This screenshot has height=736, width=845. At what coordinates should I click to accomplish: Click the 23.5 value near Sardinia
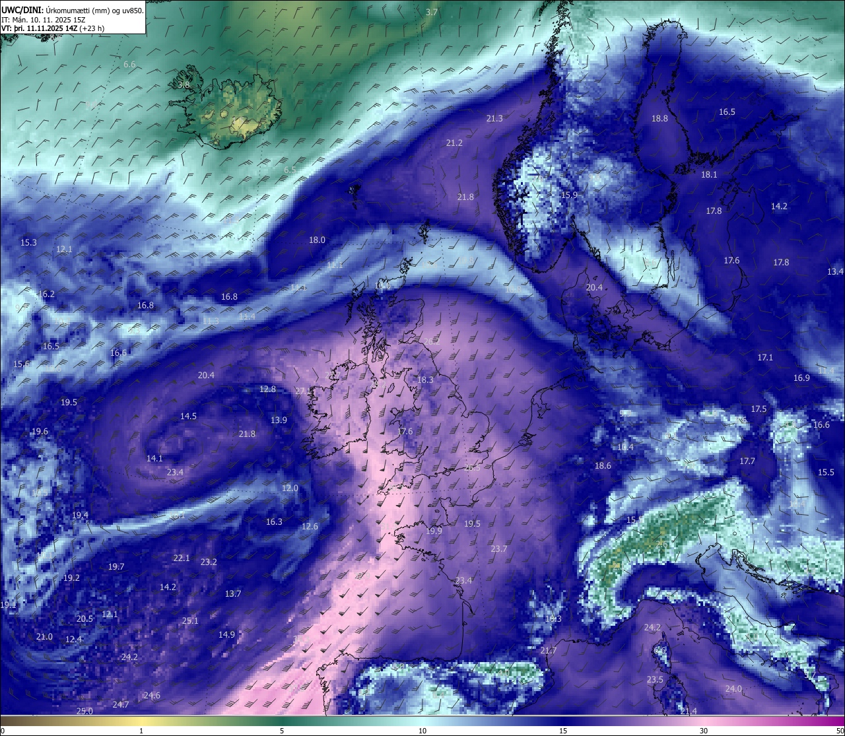coord(655,680)
